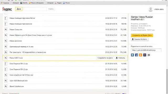
Task: Select archive icon of Скин Пацана в FBI (1).zip
Action: (6, 64)
